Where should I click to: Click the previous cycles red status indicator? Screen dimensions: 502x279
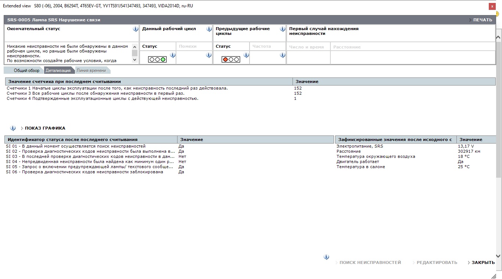click(x=231, y=59)
